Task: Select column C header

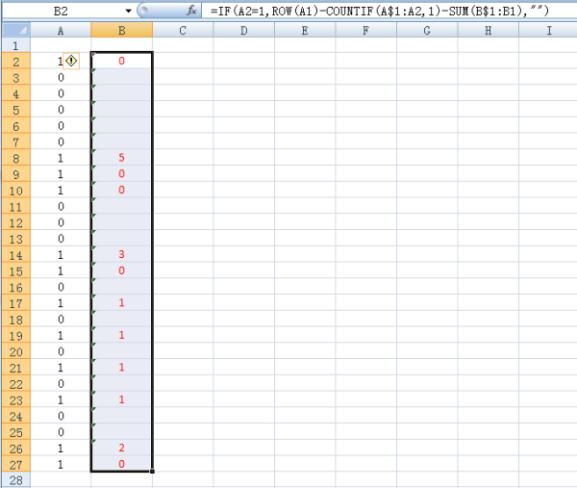Action: pos(183,30)
